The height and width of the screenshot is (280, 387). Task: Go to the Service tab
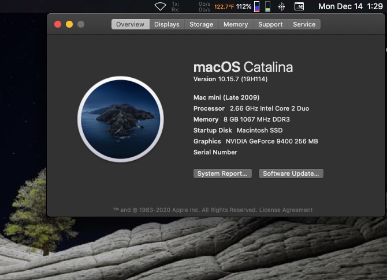[x=304, y=24]
